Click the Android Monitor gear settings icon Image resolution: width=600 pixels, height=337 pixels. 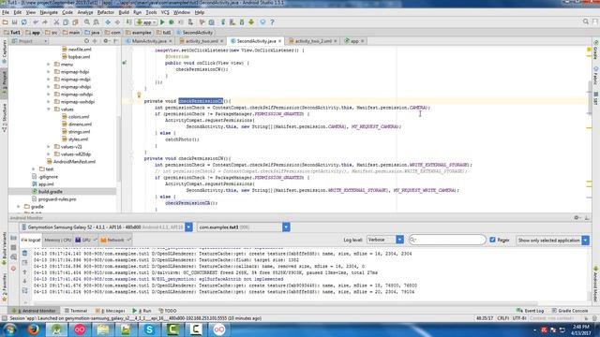click(x=577, y=218)
